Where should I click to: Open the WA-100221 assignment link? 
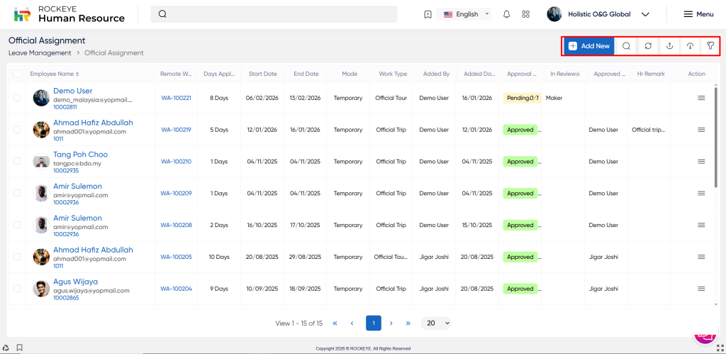pos(176,98)
